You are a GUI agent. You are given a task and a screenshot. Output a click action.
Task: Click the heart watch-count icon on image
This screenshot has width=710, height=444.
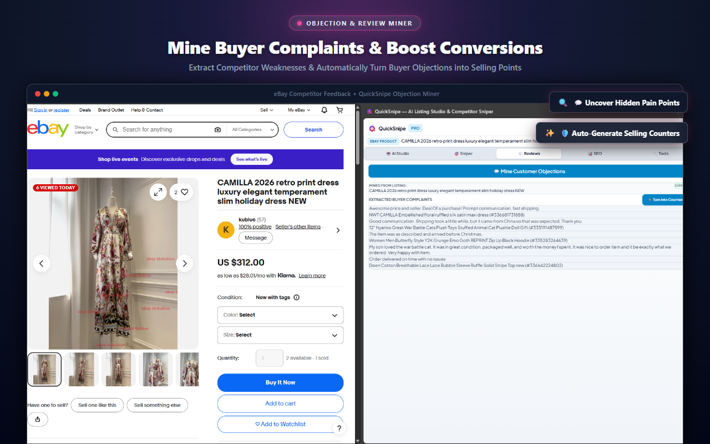point(181,192)
